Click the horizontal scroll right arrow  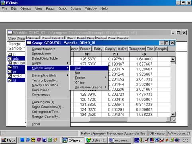tap(168, 119)
